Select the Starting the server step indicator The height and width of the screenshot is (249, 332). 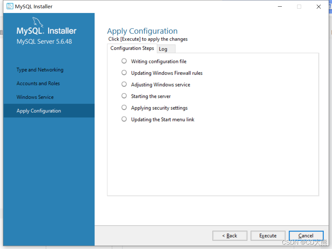(124, 96)
